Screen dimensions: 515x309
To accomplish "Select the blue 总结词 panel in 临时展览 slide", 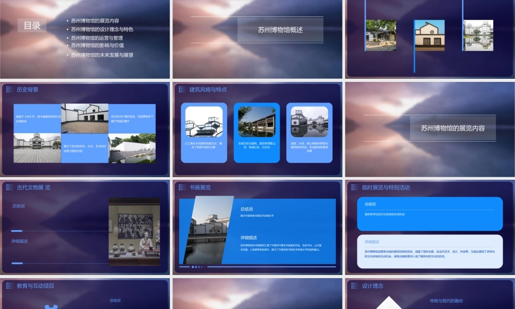I will click(x=429, y=213).
